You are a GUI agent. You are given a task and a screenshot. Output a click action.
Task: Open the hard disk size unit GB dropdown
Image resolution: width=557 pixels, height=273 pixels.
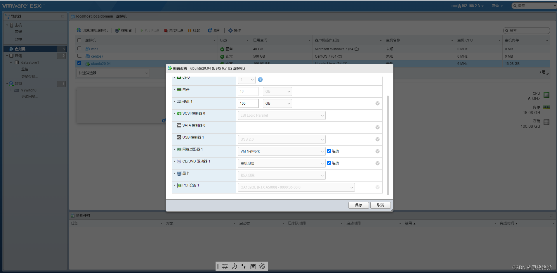pyautogui.click(x=277, y=103)
